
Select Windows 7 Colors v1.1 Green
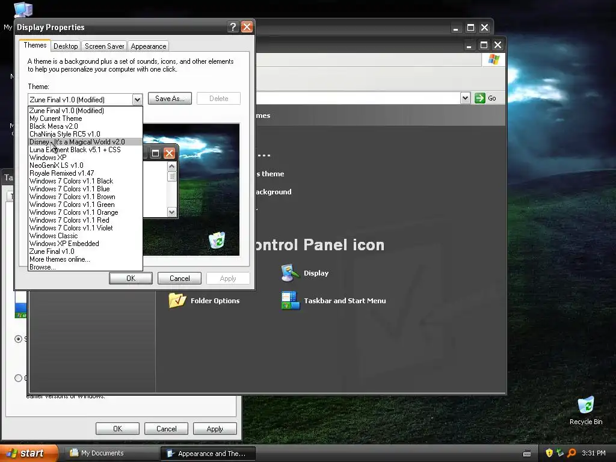pos(85,205)
